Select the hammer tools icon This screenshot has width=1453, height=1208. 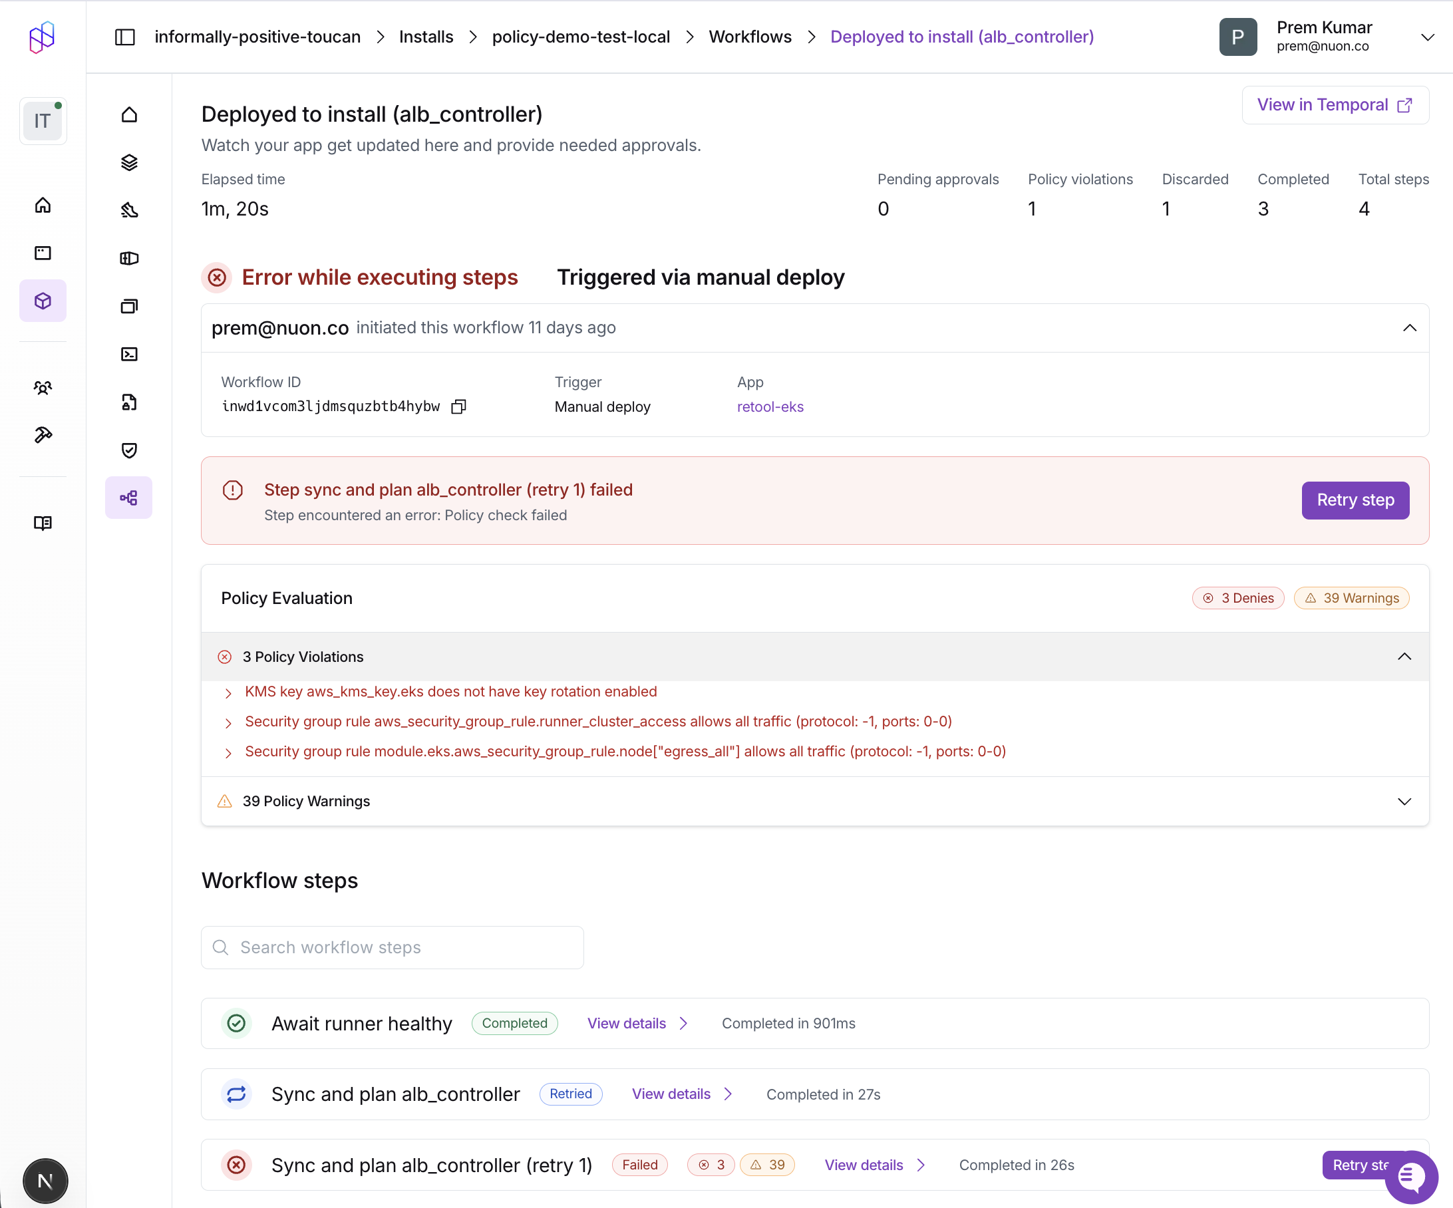click(x=43, y=435)
